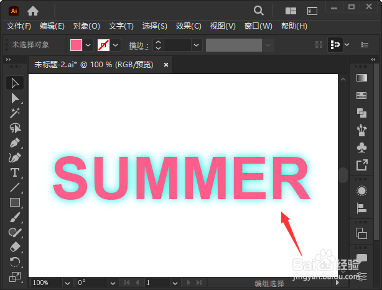Select the Pen tool

pyautogui.click(x=15, y=143)
